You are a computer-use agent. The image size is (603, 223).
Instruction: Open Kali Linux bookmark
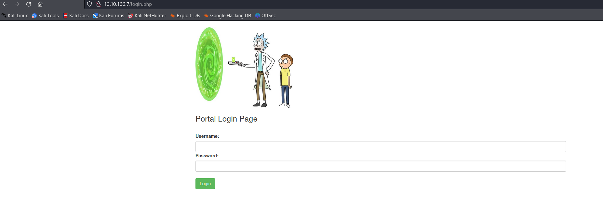pyautogui.click(x=15, y=16)
